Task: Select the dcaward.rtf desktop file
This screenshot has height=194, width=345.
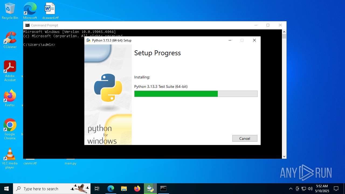Action: pos(50,11)
